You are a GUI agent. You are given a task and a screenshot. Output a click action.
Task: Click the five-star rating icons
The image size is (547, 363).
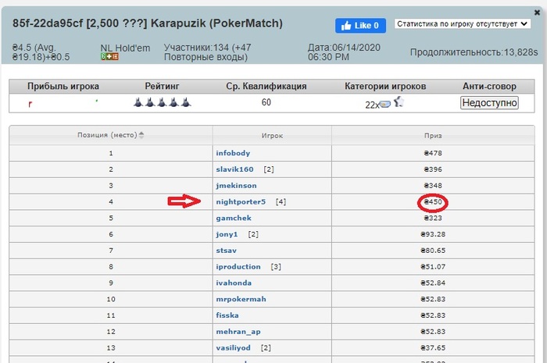coord(163,102)
